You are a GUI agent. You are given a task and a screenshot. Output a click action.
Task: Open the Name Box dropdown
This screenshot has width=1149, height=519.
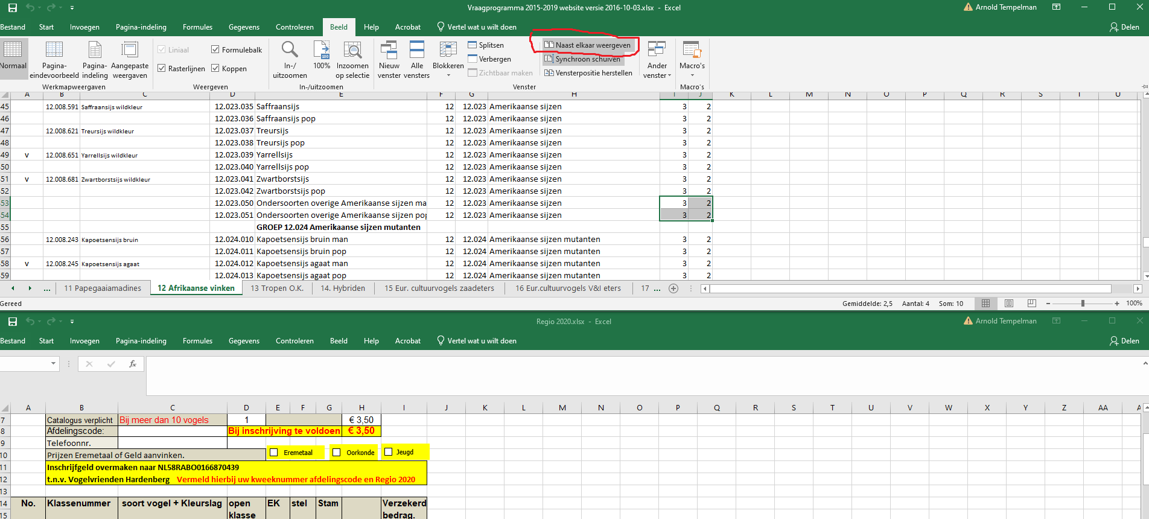click(x=53, y=363)
